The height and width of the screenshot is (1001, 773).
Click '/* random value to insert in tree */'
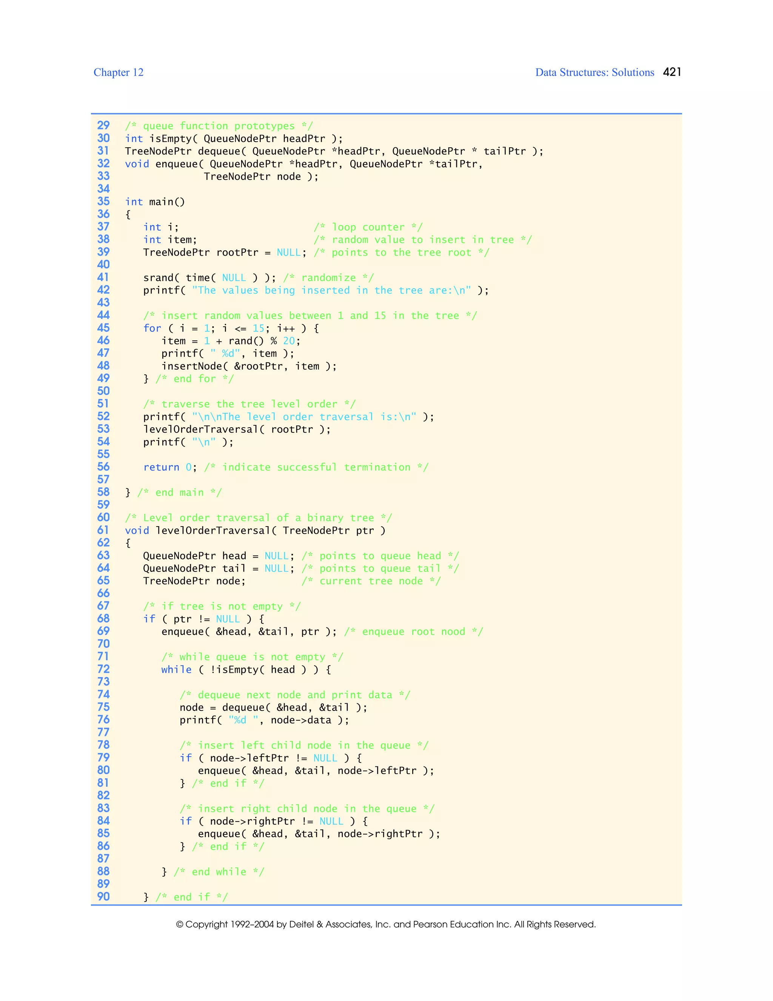coord(423,240)
